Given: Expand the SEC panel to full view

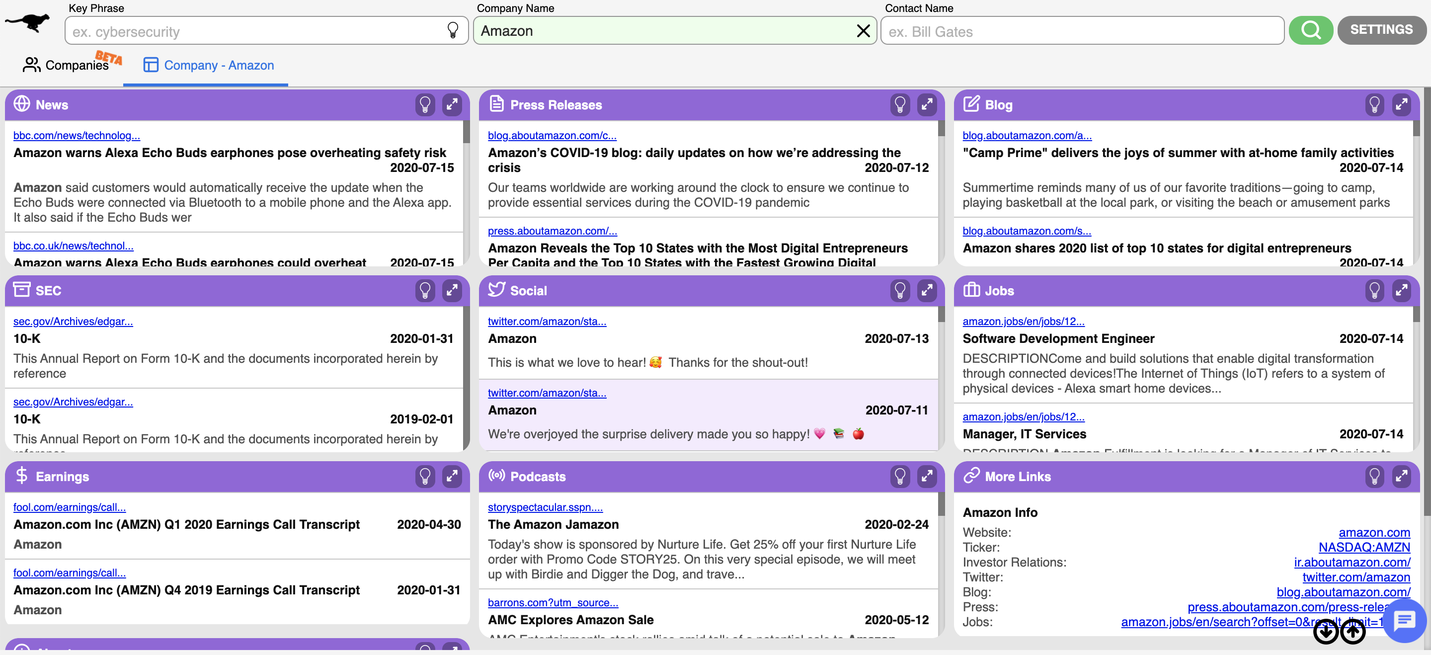Looking at the screenshot, I should (x=452, y=291).
